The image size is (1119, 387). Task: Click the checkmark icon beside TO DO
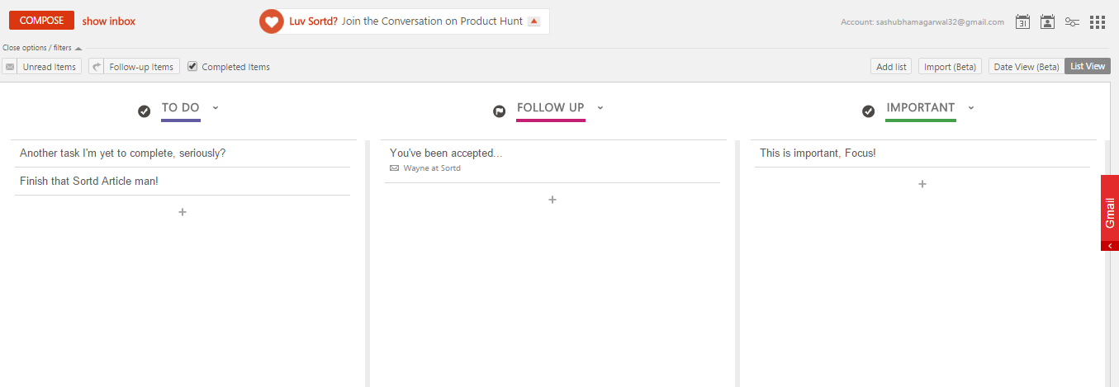coord(145,111)
